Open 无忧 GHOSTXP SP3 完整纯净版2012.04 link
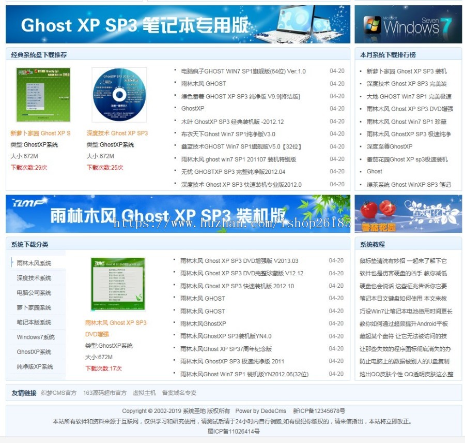The image size is (465, 443). pos(233,172)
